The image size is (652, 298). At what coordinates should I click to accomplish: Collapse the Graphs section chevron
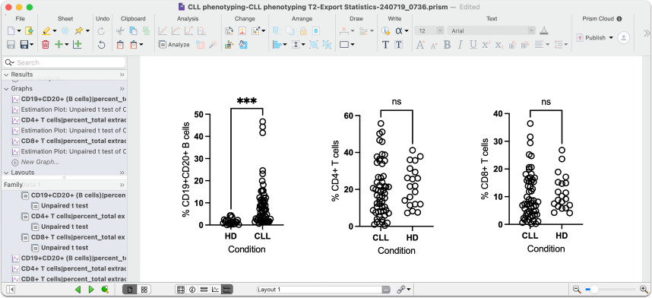6,89
